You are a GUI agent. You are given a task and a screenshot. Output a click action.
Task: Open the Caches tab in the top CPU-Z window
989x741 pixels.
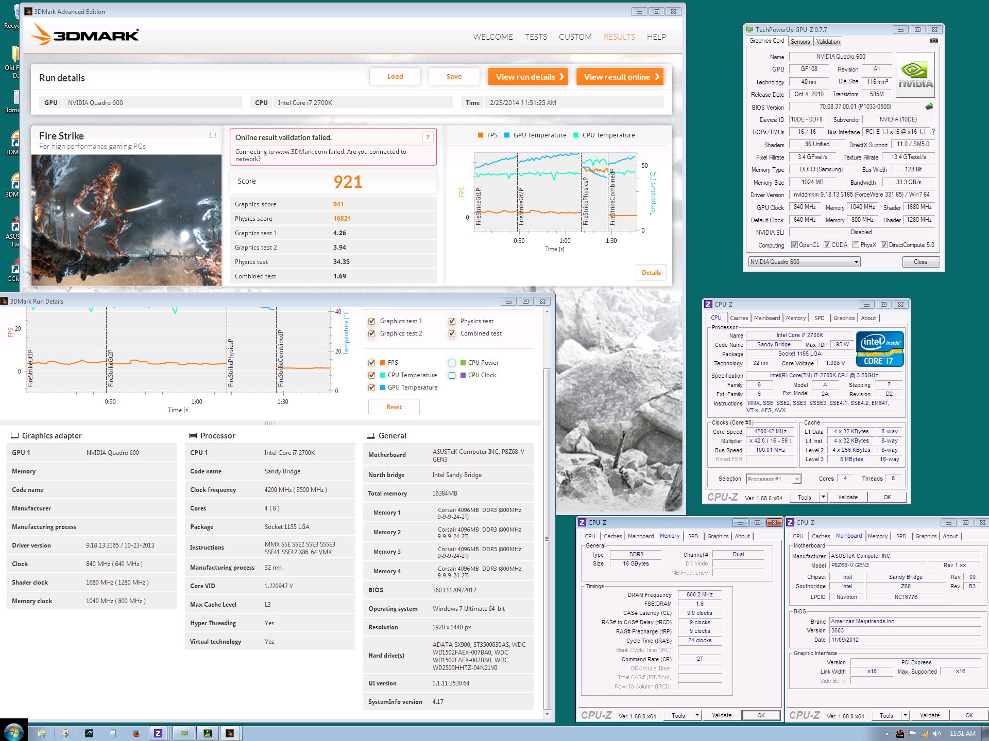point(739,318)
